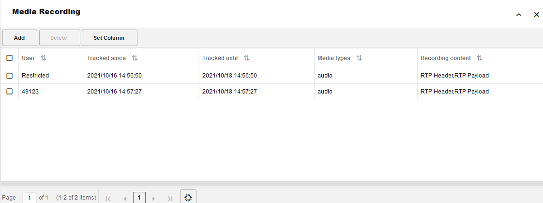The image size is (543, 203).
Task: Click the Tracked since header label
Action: coord(106,58)
